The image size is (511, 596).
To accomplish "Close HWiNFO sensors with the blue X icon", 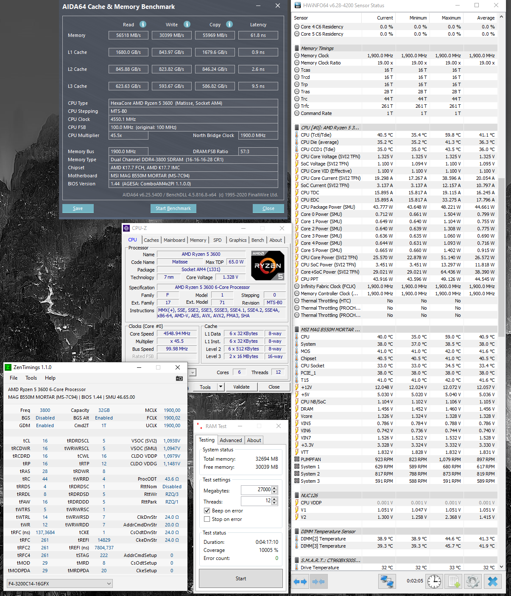I will coord(493,581).
